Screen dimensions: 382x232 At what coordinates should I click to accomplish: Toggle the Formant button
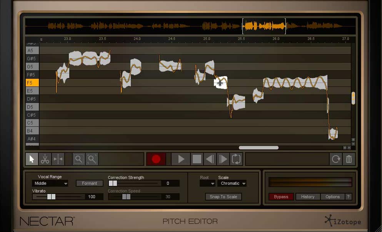point(89,183)
